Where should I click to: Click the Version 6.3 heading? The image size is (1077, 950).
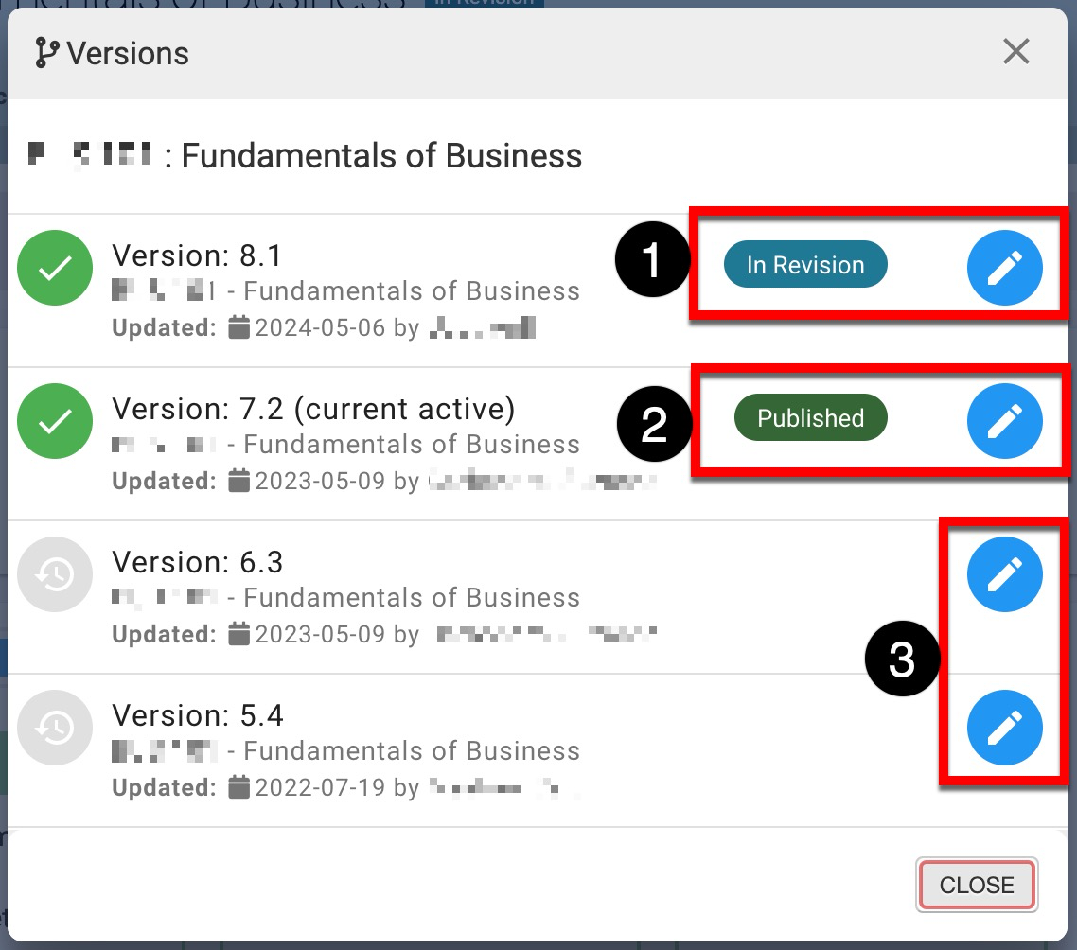pyautogui.click(x=198, y=562)
